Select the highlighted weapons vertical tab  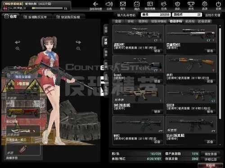(x=106, y=41)
